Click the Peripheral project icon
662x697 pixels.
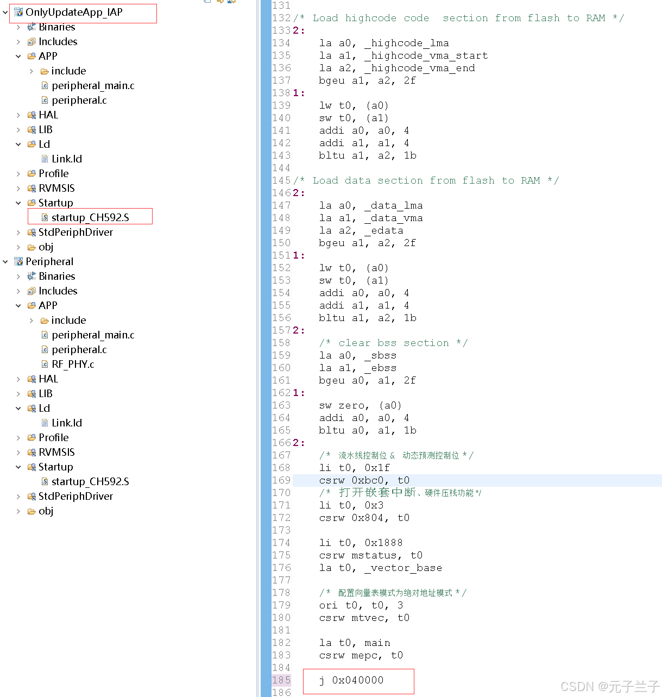click(x=18, y=261)
